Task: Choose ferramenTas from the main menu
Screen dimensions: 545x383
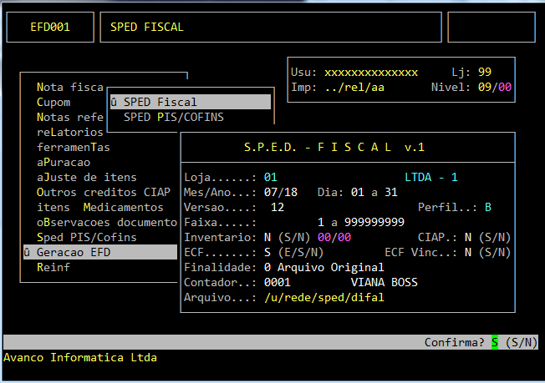Action: 74,147
